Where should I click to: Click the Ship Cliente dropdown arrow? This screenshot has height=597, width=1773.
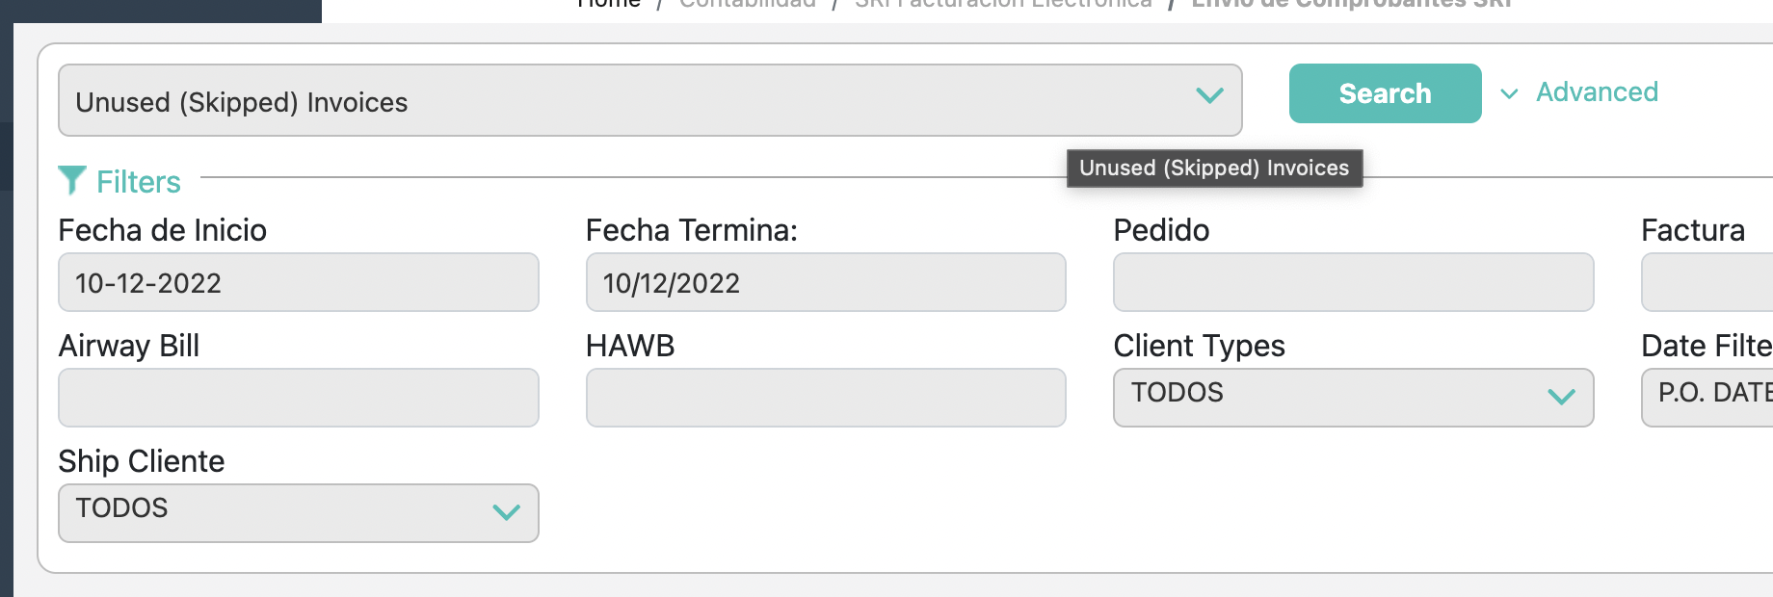pyautogui.click(x=506, y=511)
